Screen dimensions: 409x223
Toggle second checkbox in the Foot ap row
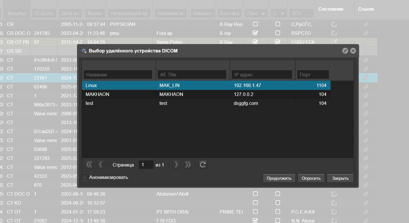tap(277, 33)
